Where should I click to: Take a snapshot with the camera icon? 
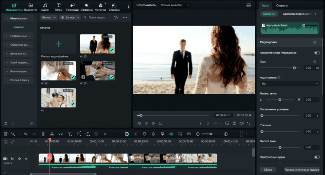point(234,123)
